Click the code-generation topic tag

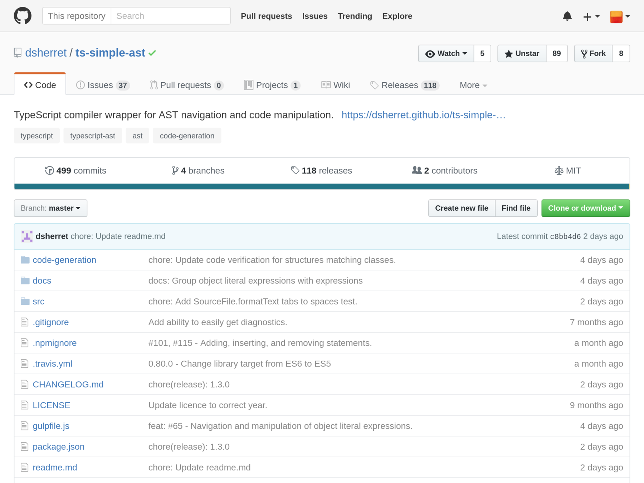tap(187, 136)
